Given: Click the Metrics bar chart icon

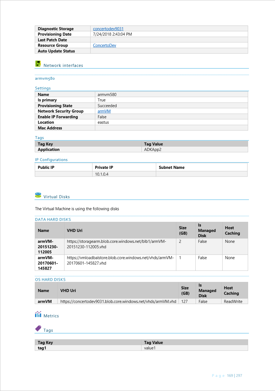Looking at the screenshot, I should [x=38, y=314].
